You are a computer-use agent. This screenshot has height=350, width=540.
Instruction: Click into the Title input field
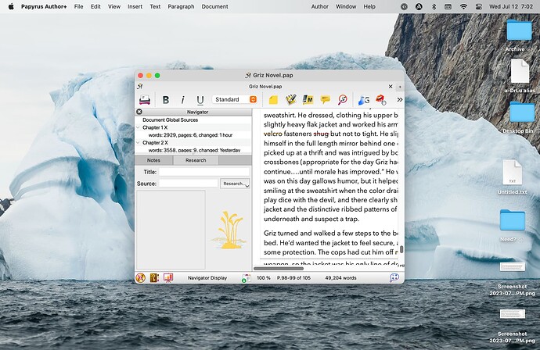[x=204, y=172]
